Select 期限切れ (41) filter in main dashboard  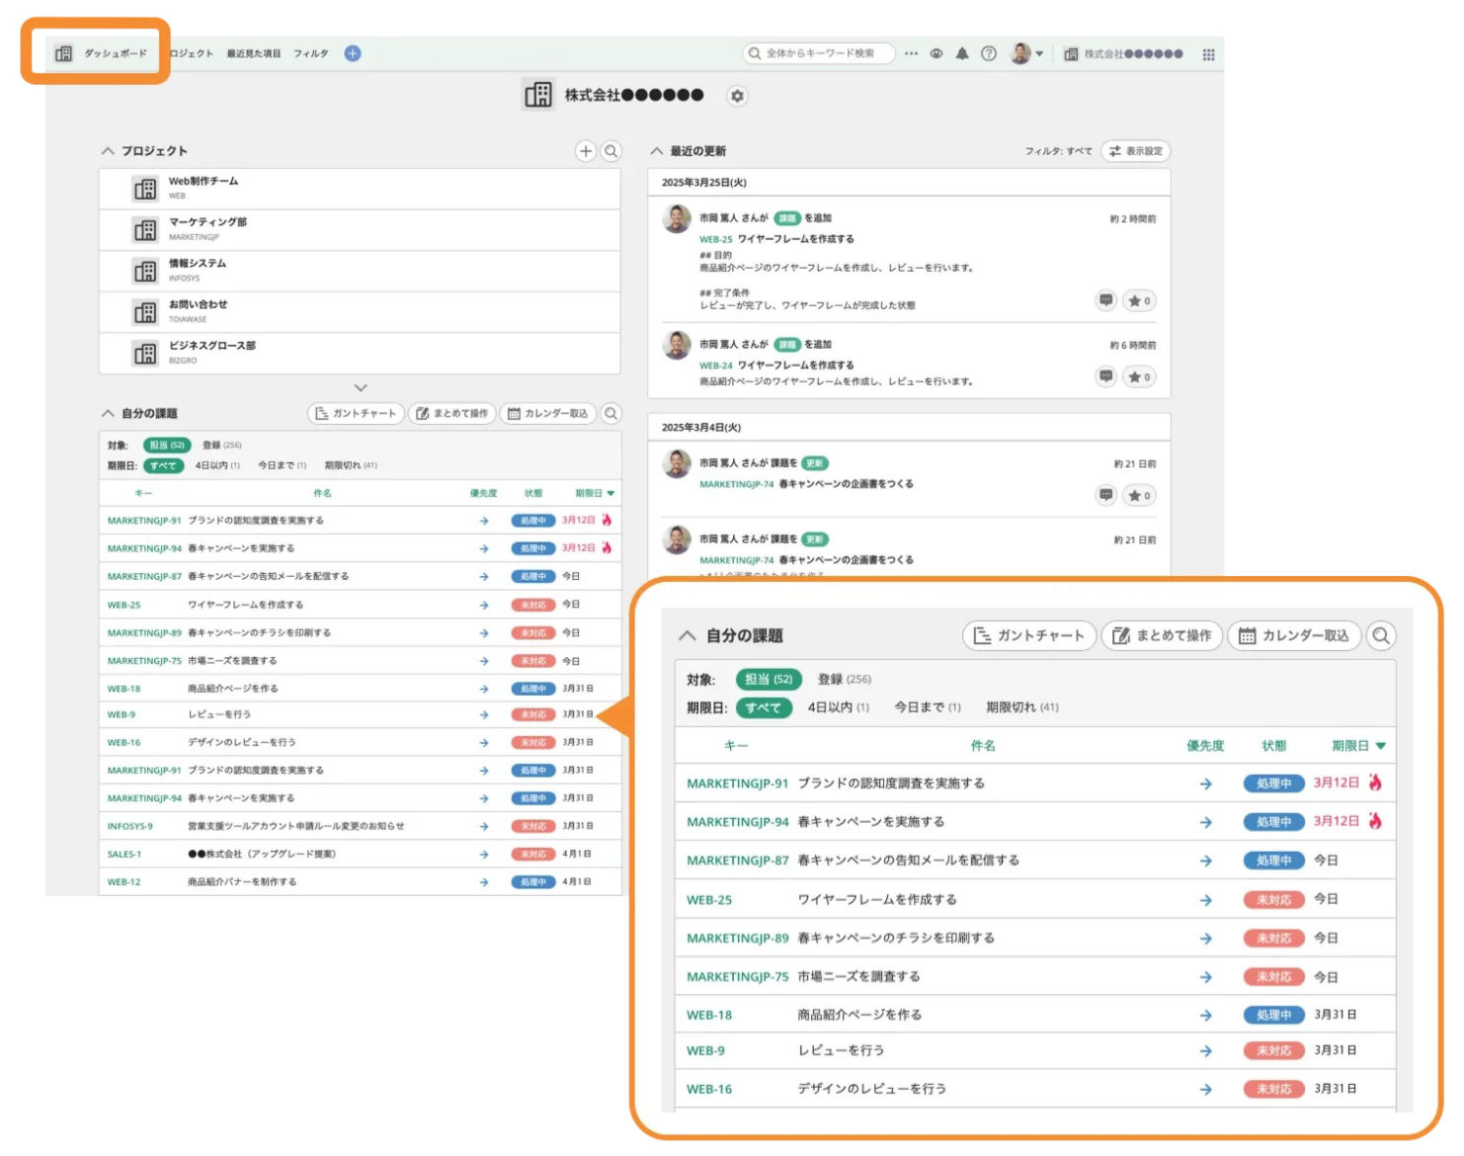pyautogui.click(x=351, y=465)
